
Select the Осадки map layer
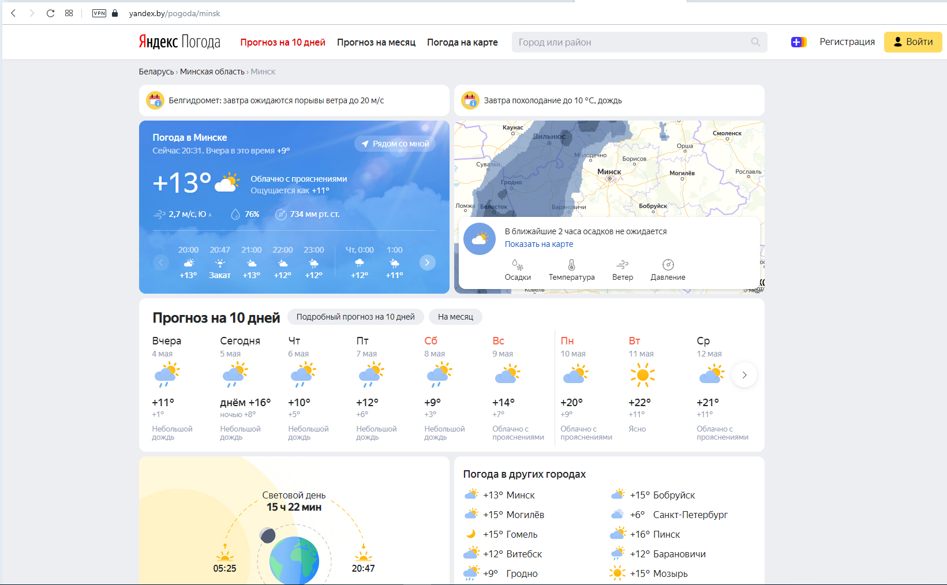[518, 270]
